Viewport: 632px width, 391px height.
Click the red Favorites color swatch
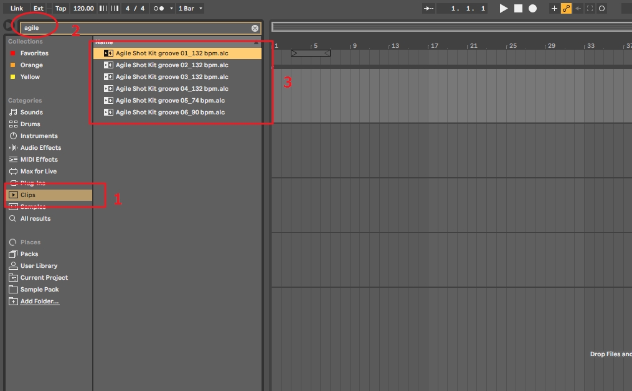12,53
